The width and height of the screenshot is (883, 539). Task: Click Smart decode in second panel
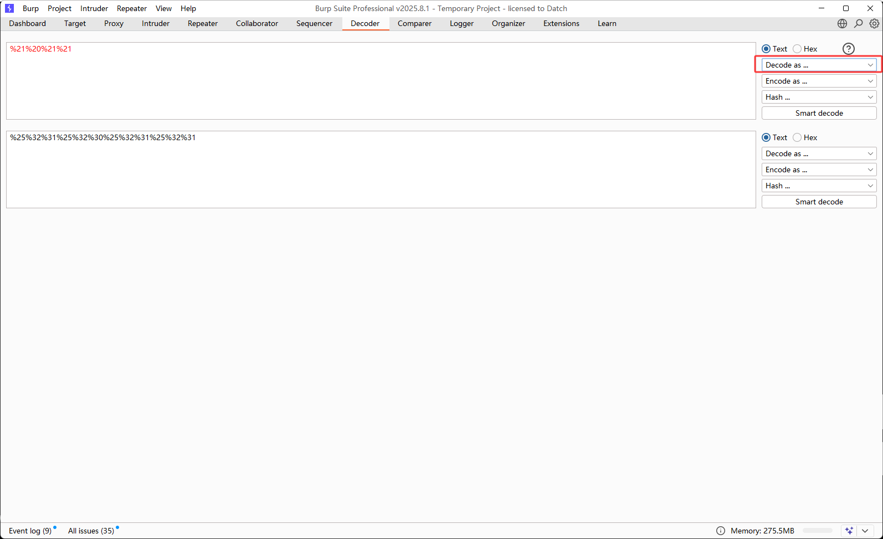[819, 202]
